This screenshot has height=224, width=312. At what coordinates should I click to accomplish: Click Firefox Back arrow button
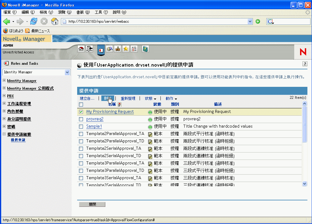[x=6, y=21]
